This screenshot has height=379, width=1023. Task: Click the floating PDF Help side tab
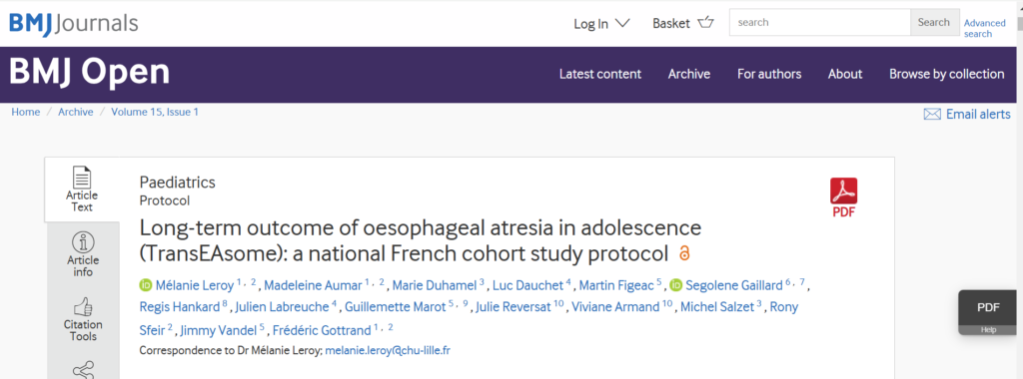(x=987, y=312)
